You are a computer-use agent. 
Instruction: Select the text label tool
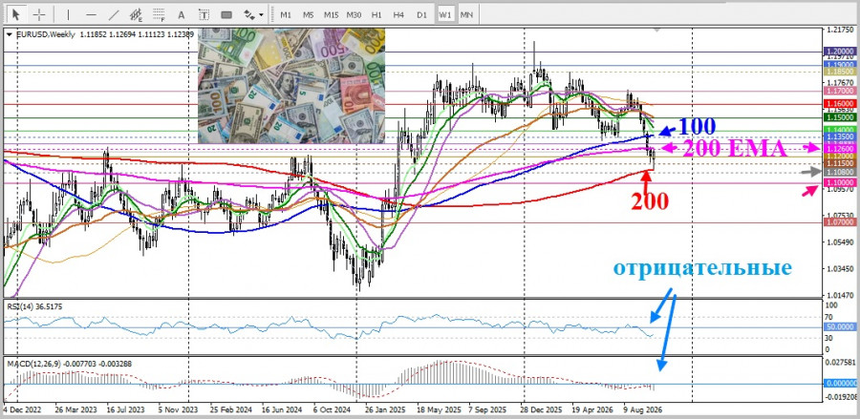click(204, 14)
